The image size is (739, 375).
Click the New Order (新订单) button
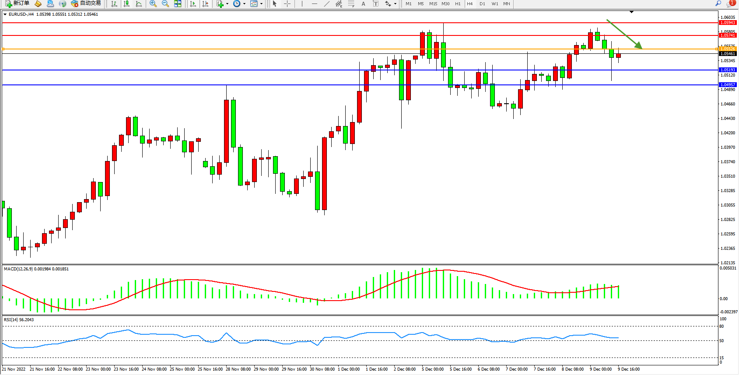(x=17, y=4)
